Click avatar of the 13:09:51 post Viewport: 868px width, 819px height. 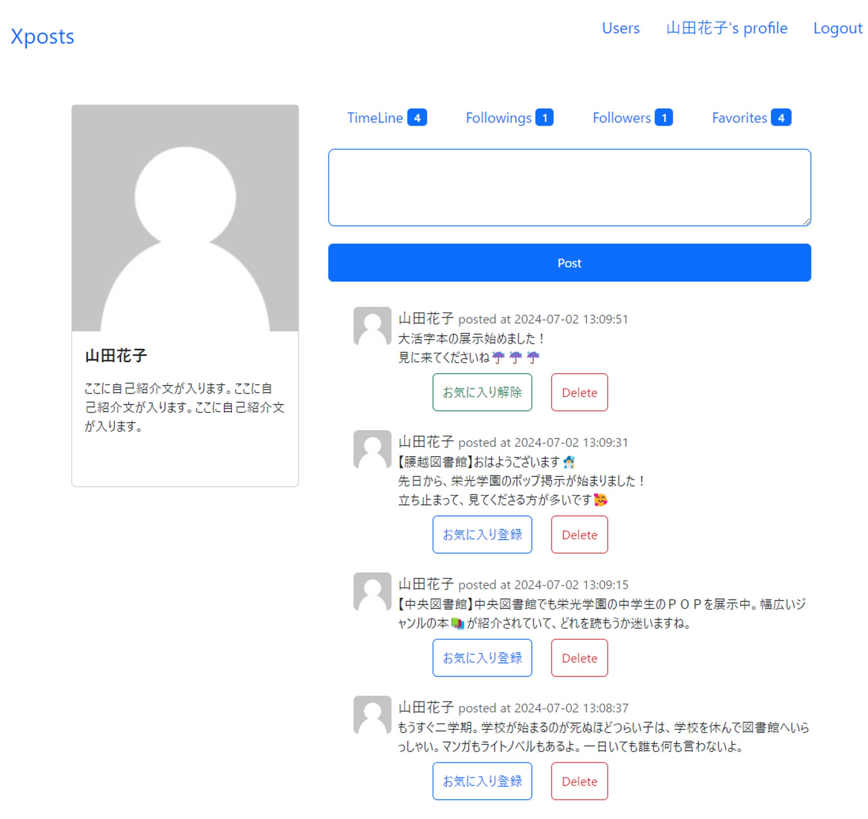coord(372,326)
